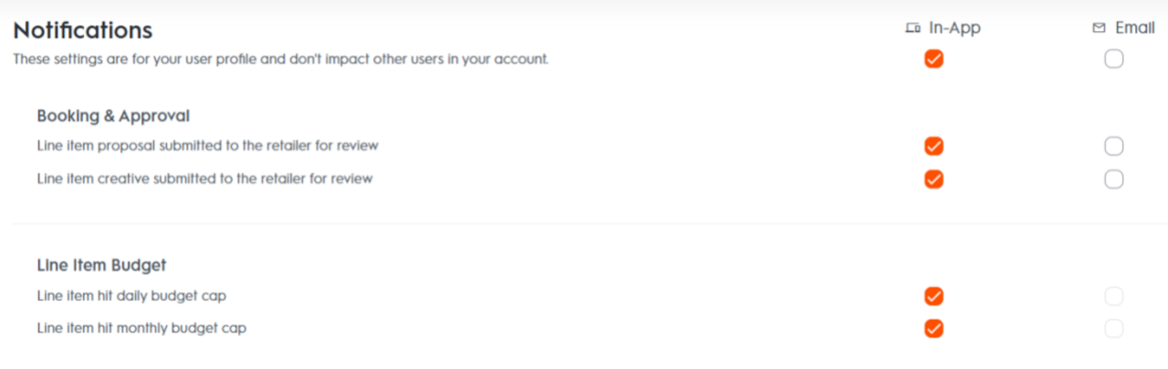Viewport: 1168px width, 369px height.
Task: Click the greyed-out Email checkbox for daily budget cap
Action: tap(1113, 296)
